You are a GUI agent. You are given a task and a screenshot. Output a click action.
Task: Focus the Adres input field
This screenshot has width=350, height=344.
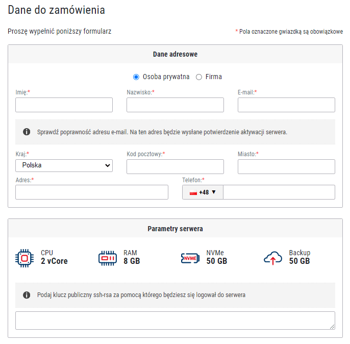click(92, 192)
